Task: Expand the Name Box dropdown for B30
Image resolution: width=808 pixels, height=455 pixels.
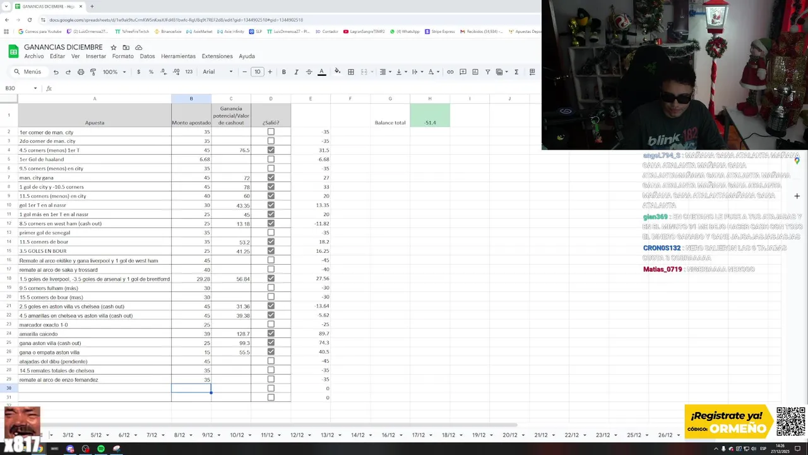Action: point(35,88)
